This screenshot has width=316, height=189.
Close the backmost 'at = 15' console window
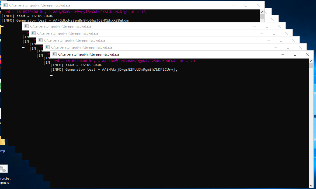(x=258, y=5)
